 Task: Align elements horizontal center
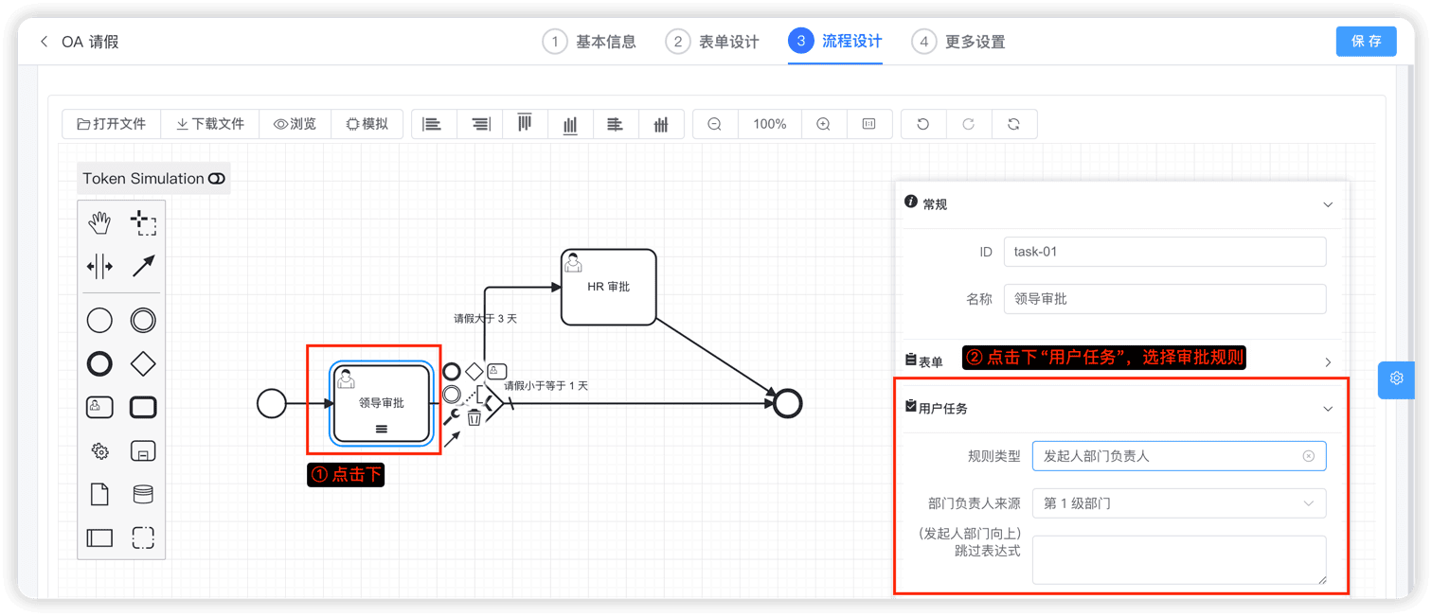tap(616, 124)
